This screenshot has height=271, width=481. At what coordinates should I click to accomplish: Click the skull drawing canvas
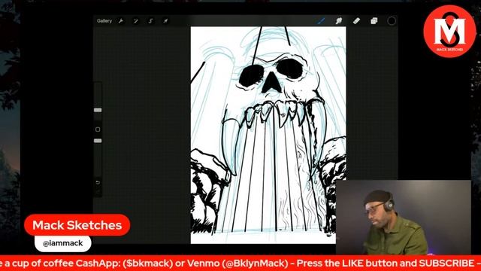(268, 135)
